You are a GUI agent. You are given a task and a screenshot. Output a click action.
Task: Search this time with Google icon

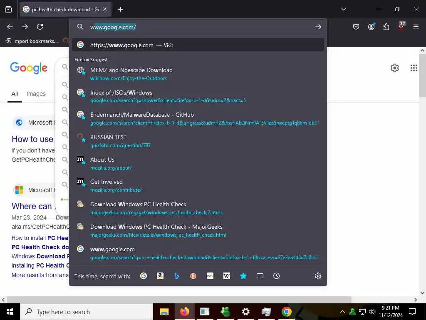144,276
